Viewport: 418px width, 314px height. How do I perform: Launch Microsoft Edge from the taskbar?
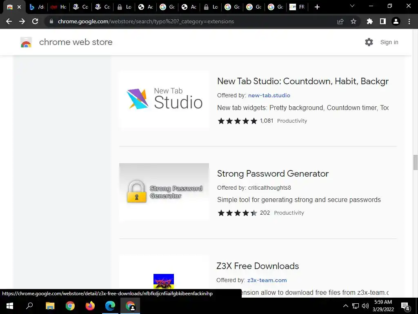coord(110,306)
